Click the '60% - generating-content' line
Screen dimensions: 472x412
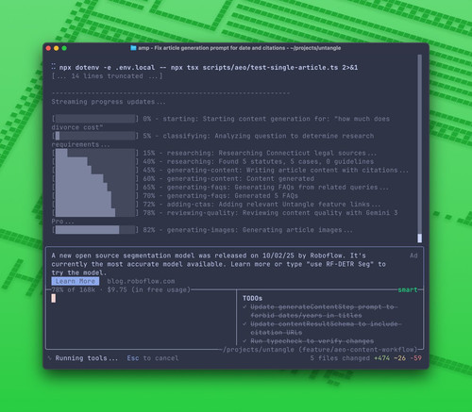click(x=228, y=178)
